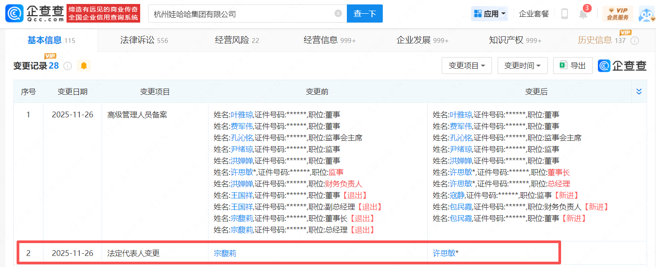Click the user avatar icon
Viewport: 656px width, 267px height.
647,14
